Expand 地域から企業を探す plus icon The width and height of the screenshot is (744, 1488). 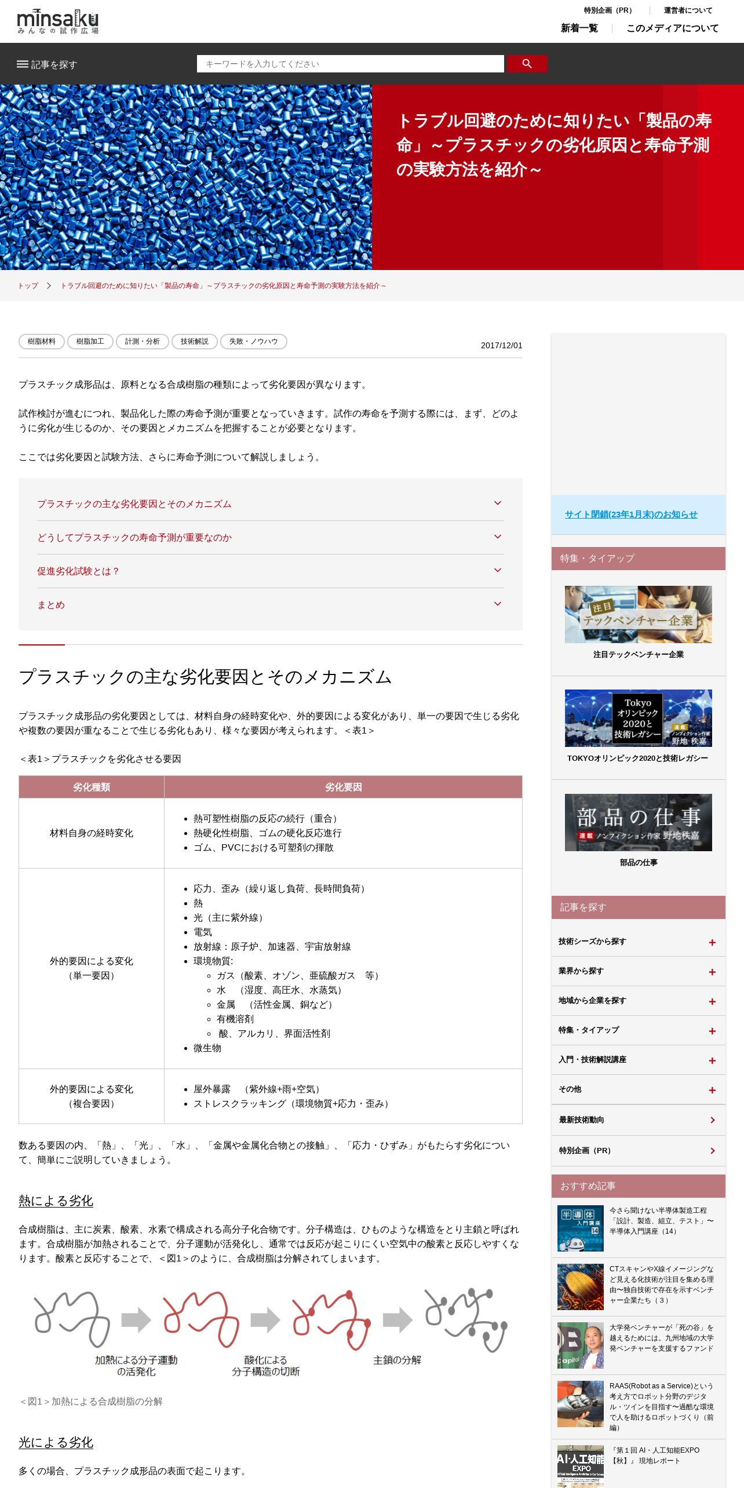(712, 1002)
